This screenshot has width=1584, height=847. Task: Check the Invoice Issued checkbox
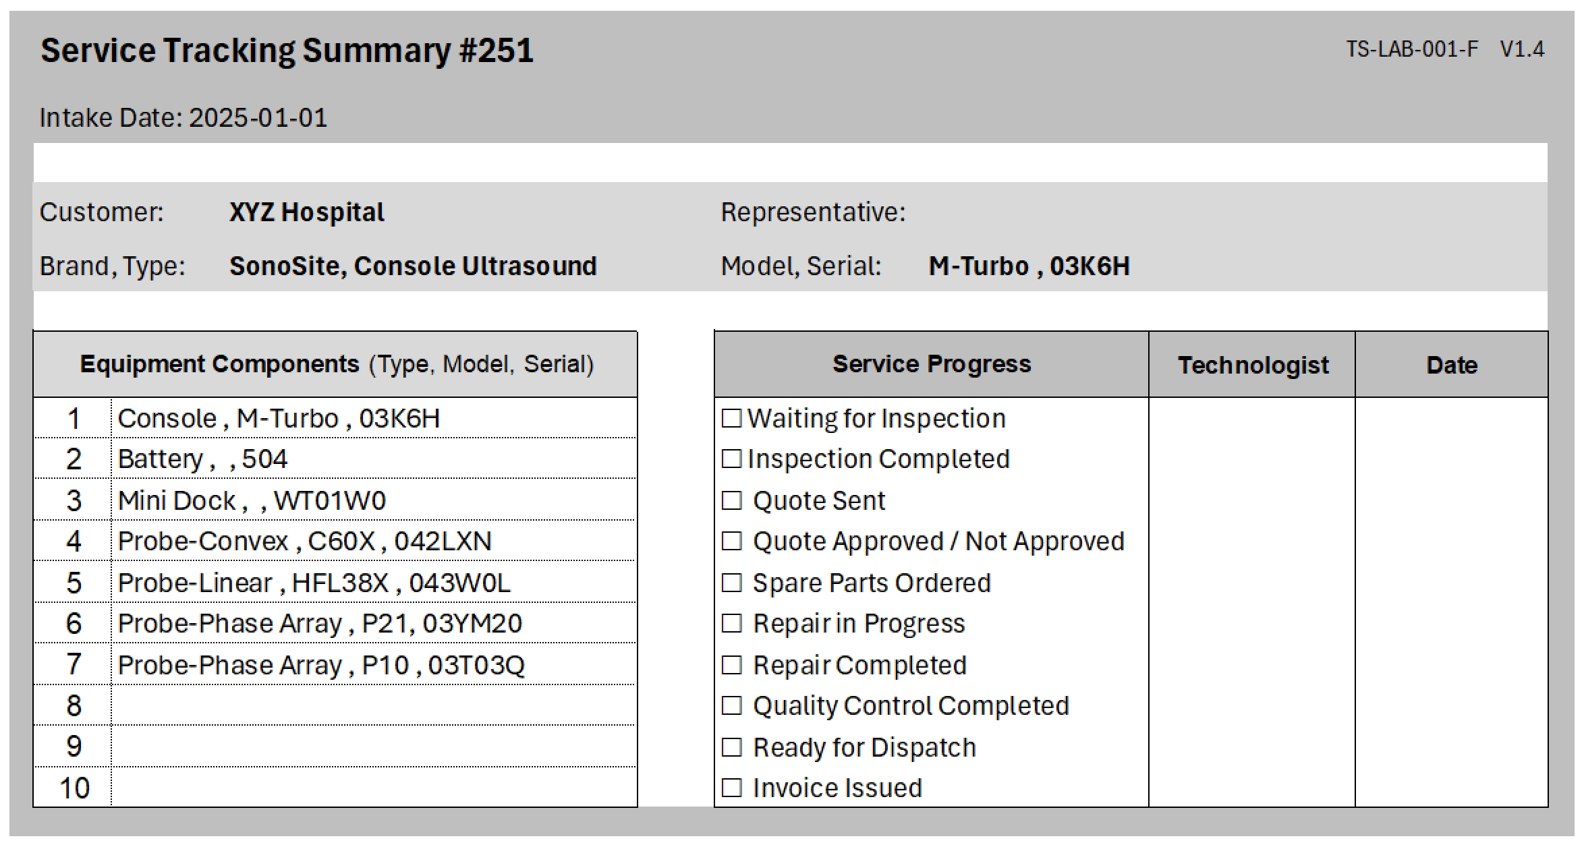(731, 788)
